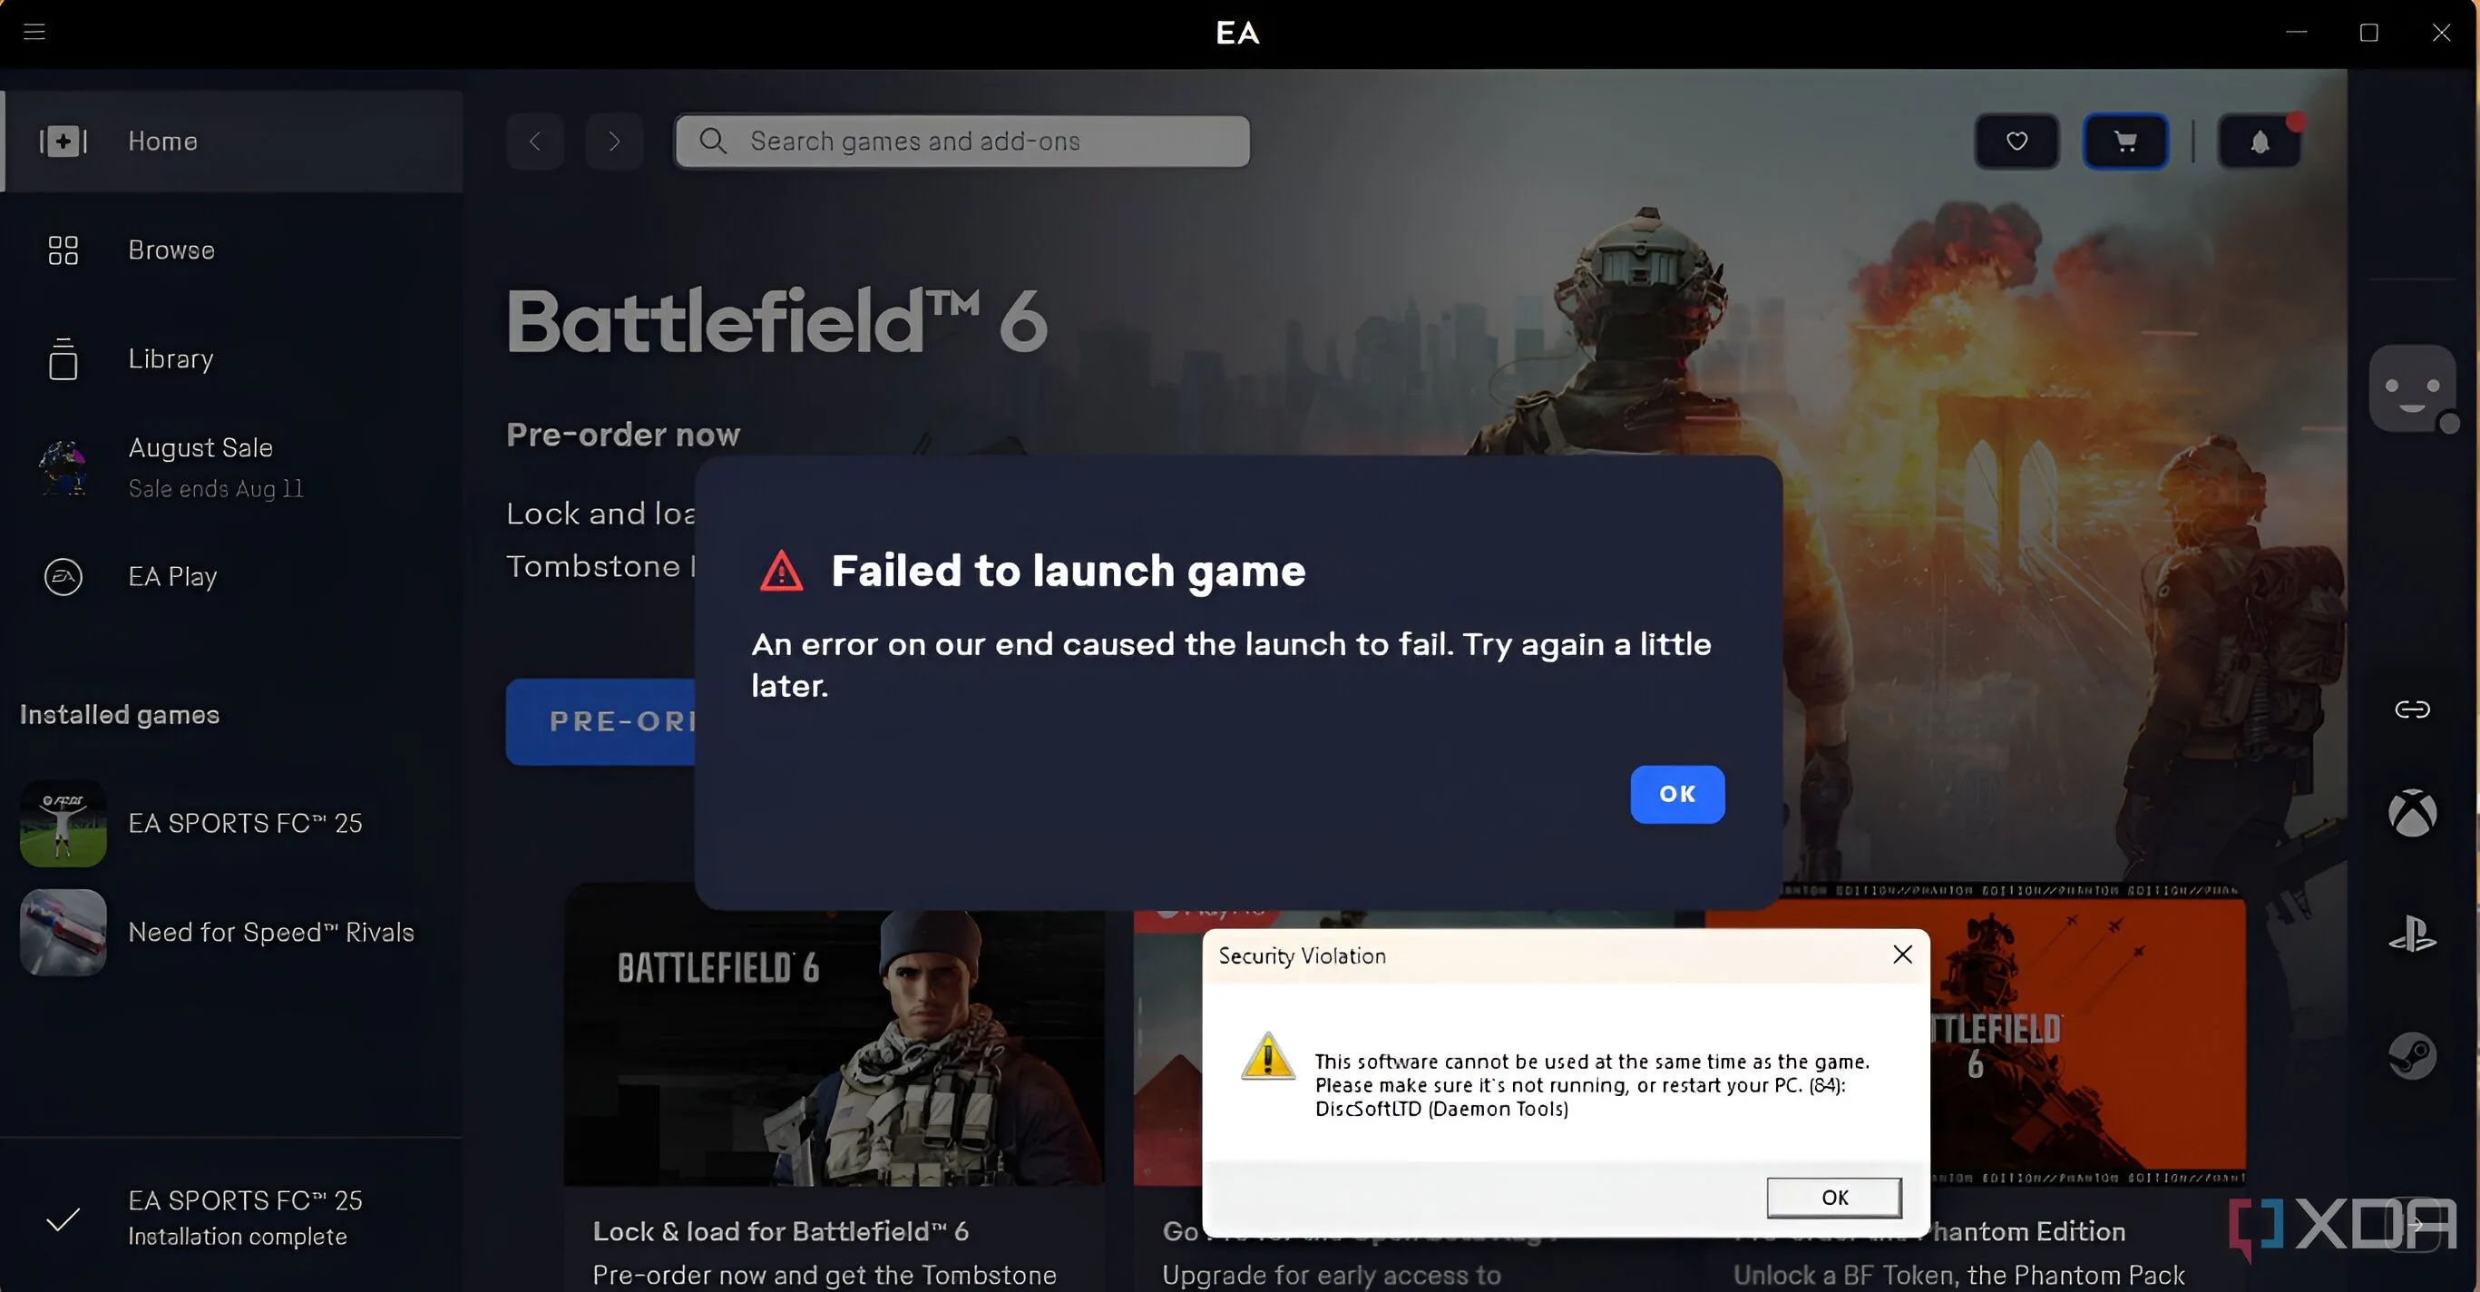Click the EA Play logo icon
The height and width of the screenshot is (1292, 2480).
tap(63, 577)
